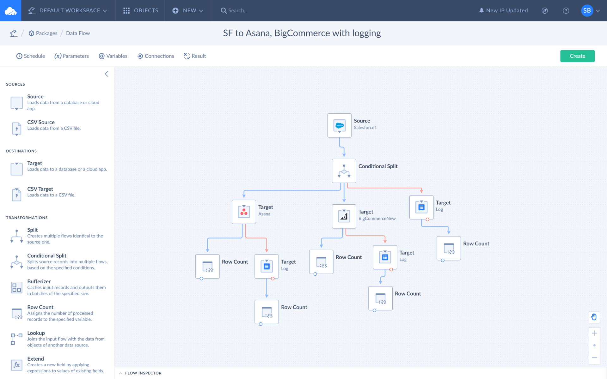Open the Connections tab
This screenshot has height=379, width=607.
pos(156,56)
